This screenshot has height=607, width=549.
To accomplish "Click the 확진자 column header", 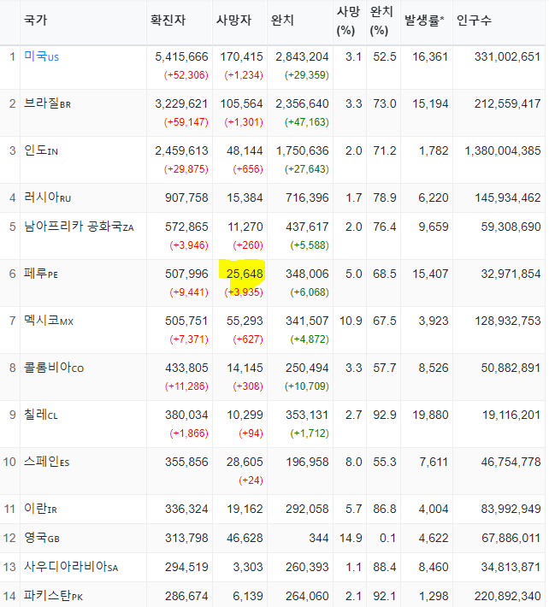I will pyautogui.click(x=168, y=20).
